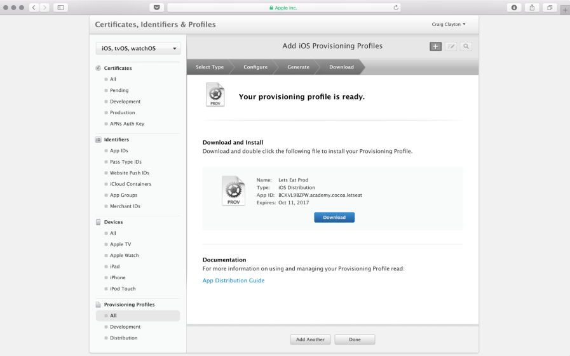
Task: Open APNs Auth Key
Action: 127,124
